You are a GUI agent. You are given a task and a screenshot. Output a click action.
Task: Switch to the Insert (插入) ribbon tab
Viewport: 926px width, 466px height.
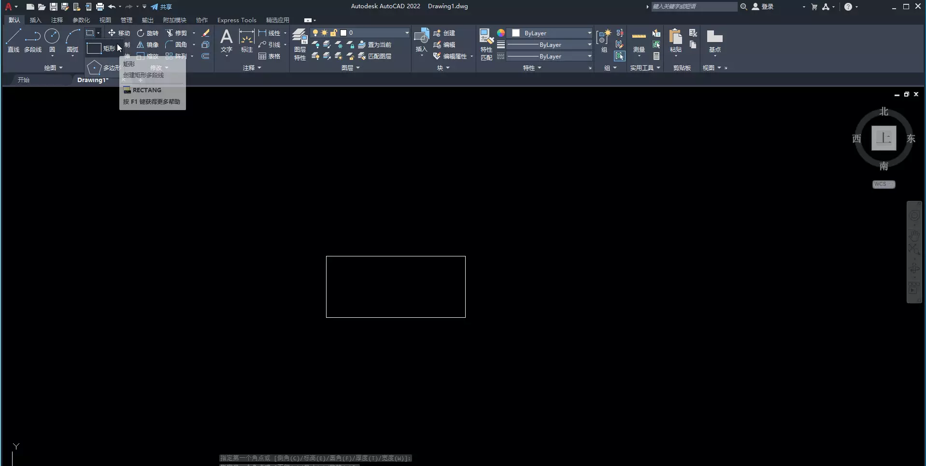tap(35, 20)
